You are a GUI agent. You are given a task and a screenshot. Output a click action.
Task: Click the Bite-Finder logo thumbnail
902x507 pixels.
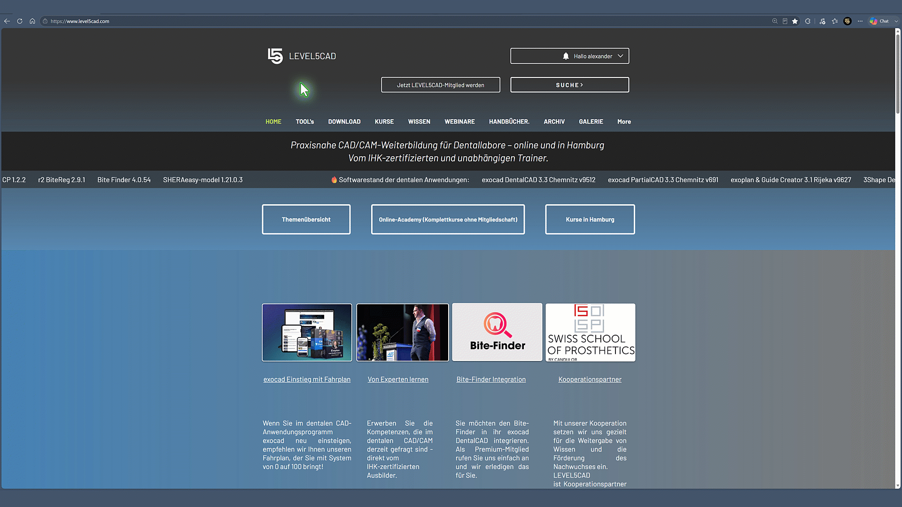(x=497, y=332)
